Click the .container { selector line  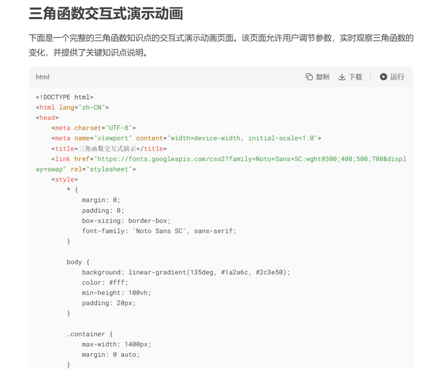90,334
